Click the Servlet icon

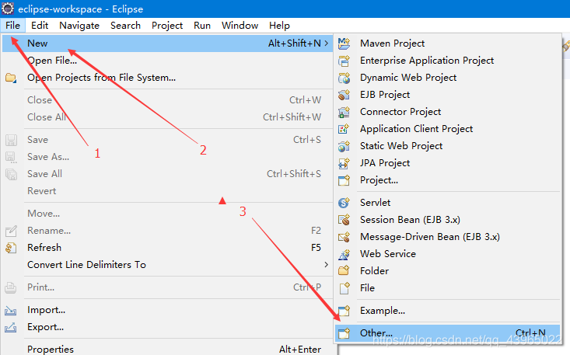(344, 203)
